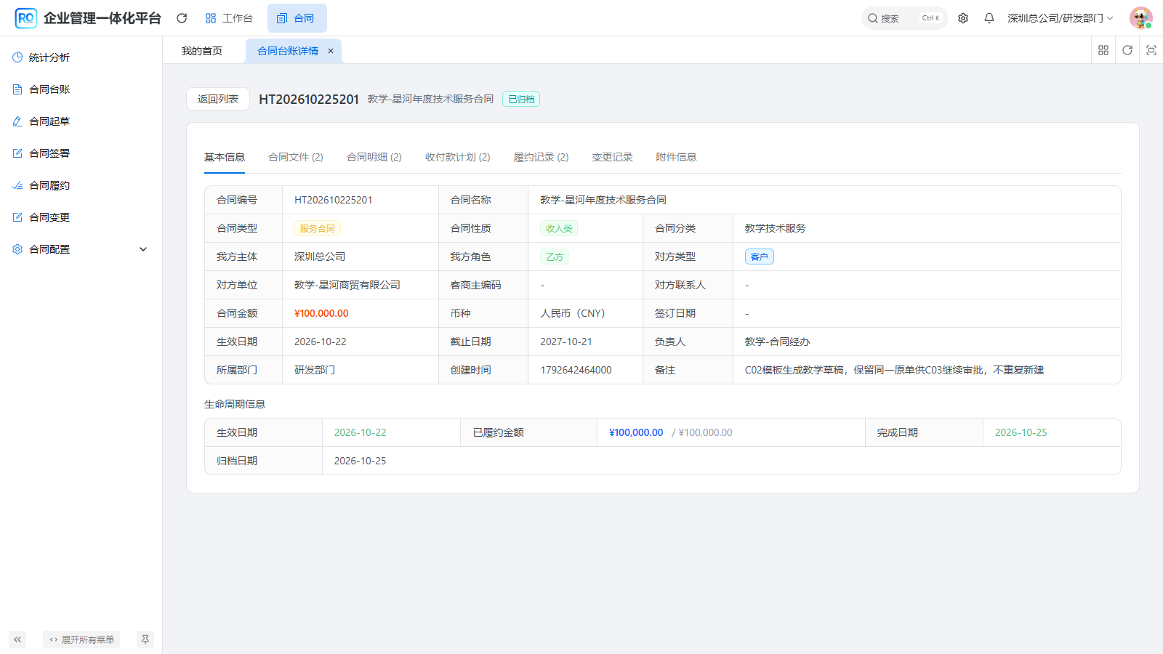1163x654 pixels.
Task: Click the 已归档 status tag
Action: 521,100
